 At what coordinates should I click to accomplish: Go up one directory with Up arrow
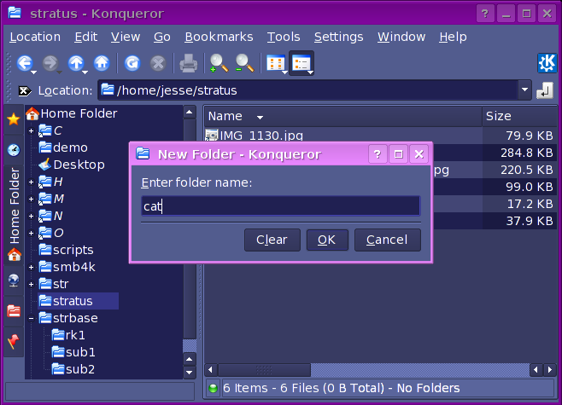coord(76,63)
